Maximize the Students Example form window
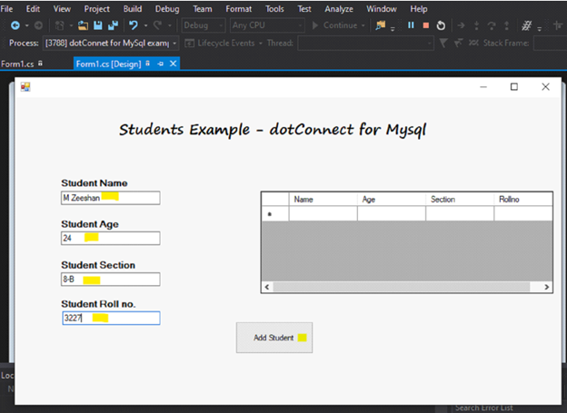This screenshot has width=567, height=413. coord(514,87)
